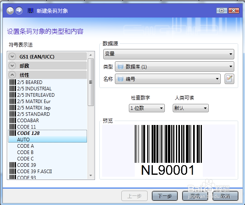
Task: Click the scroll-down arrow of the symbology list
Action: point(91,176)
